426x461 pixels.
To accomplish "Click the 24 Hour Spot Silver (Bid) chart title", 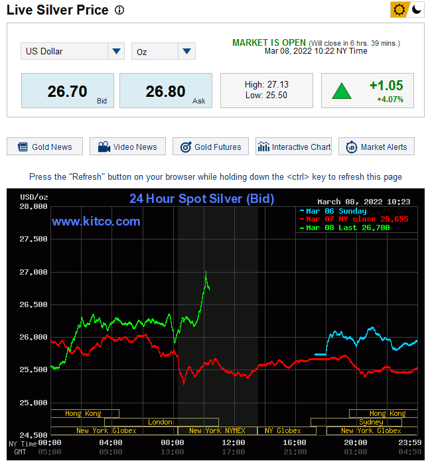I will pyautogui.click(x=202, y=199).
